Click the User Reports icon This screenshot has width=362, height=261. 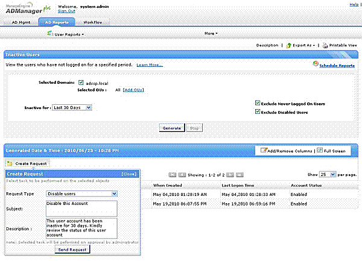pos(51,34)
